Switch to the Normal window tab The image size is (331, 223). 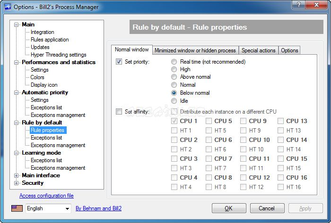coord(132,50)
